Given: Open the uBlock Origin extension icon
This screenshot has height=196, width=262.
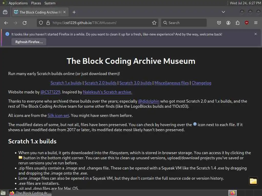Looking at the screenshot, I should [x=246, y=23].
